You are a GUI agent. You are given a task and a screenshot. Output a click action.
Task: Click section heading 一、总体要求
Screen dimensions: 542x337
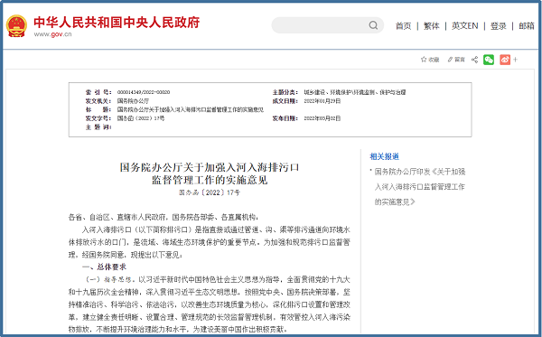coord(105,267)
